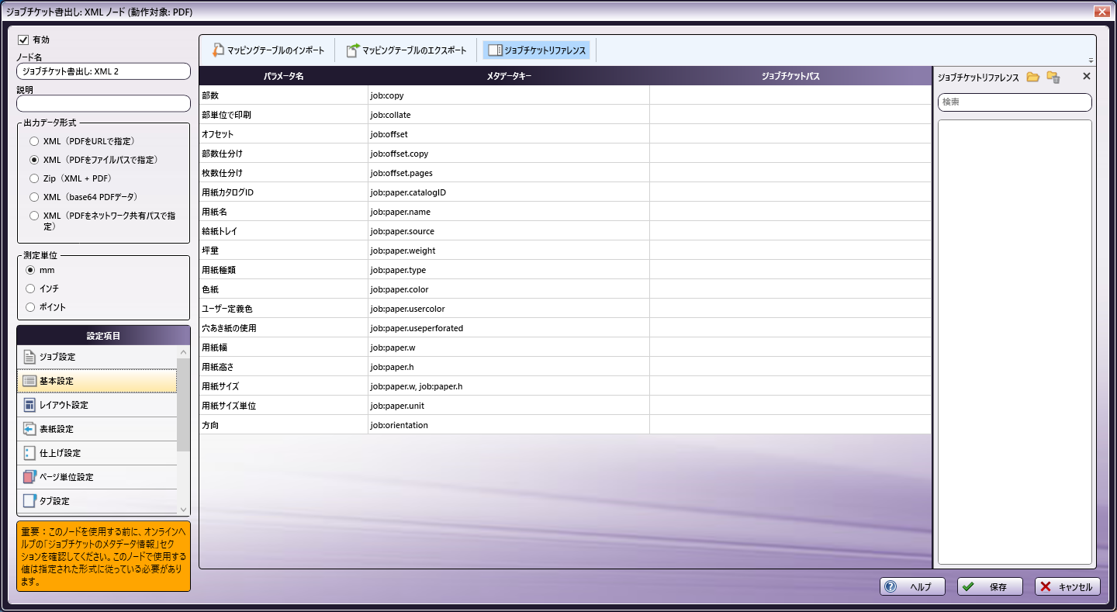This screenshot has height=612, width=1117.
Task: Click the マッピングテーブルのインポート icon
Action: coord(218,50)
